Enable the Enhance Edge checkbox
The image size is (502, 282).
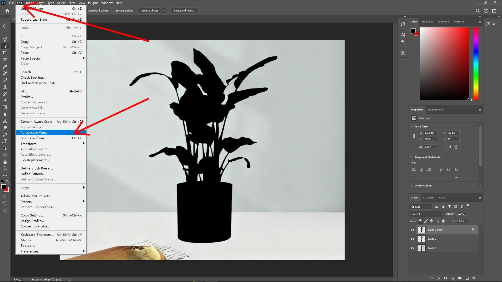click(x=113, y=10)
